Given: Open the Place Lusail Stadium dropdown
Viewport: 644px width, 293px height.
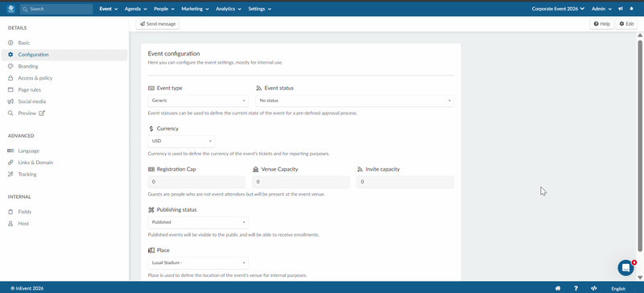Looking at the screenshot, I should click(x=198, y=263).
